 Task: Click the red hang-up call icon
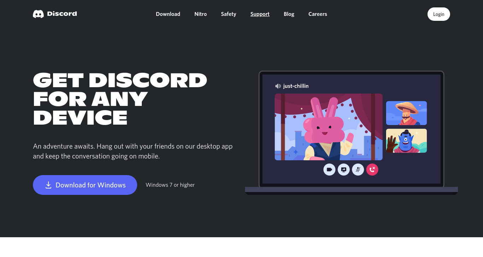(372, 169)
